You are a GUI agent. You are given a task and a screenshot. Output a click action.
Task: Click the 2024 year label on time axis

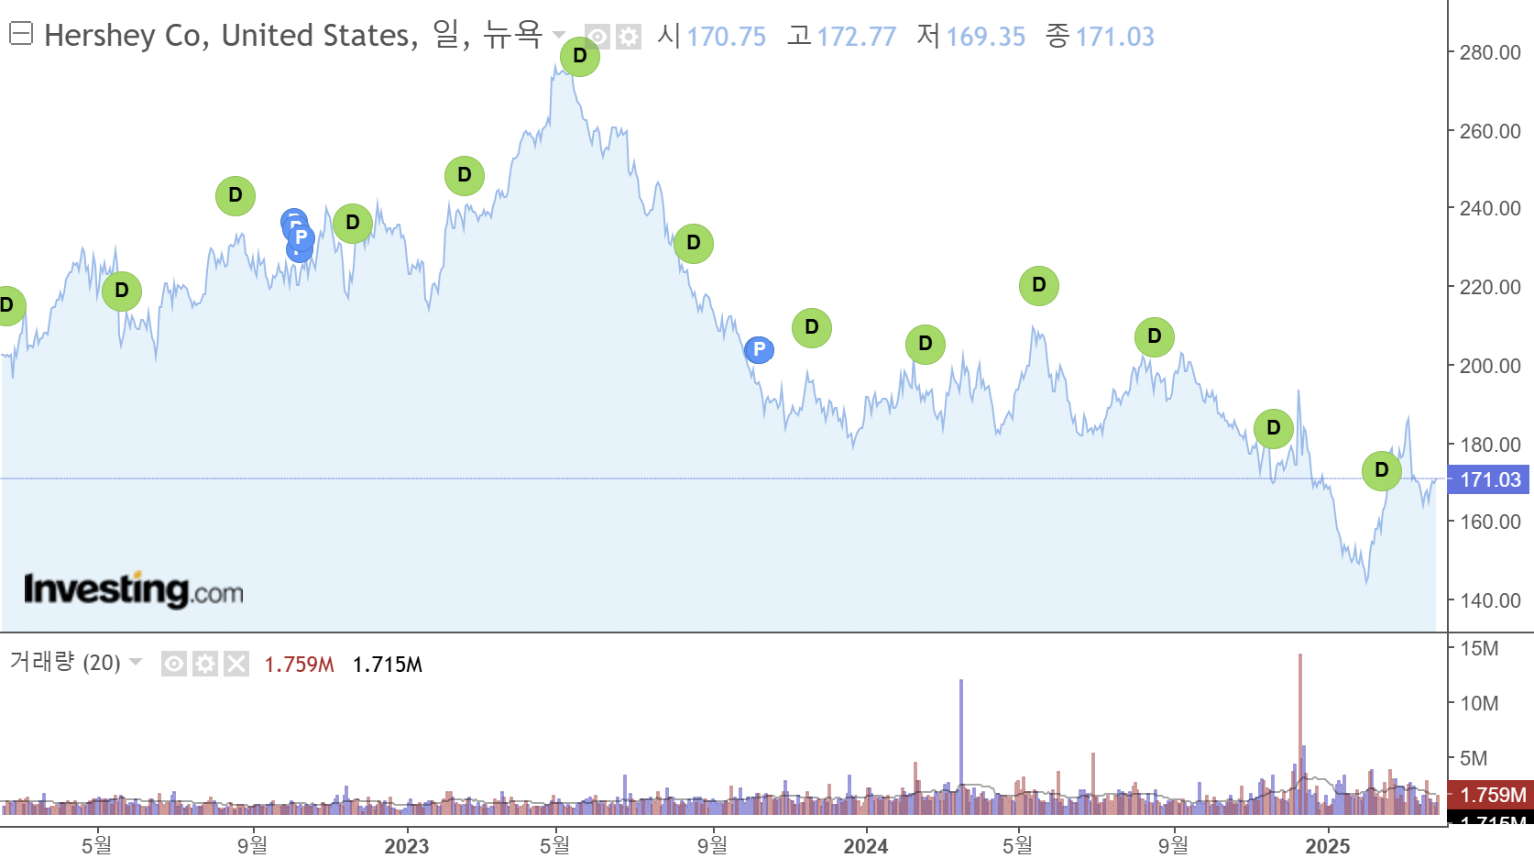[x=866, y=846]
